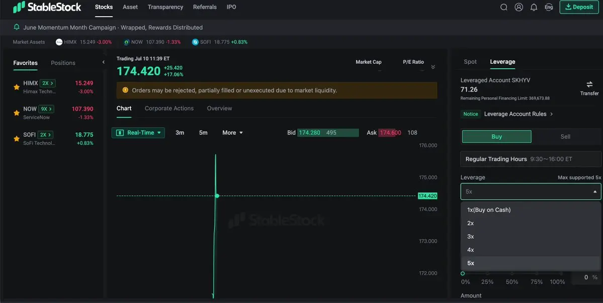Screen dimensions: 603x303
Task: Open the Corporate Actions tab
Action: point(169,109)
